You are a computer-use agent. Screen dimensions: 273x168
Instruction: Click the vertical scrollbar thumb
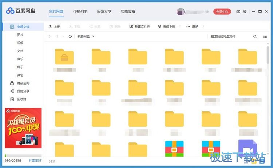pos(268,55)
